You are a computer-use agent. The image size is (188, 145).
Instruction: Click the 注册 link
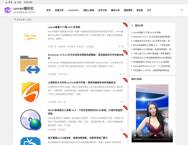point(19,2)
